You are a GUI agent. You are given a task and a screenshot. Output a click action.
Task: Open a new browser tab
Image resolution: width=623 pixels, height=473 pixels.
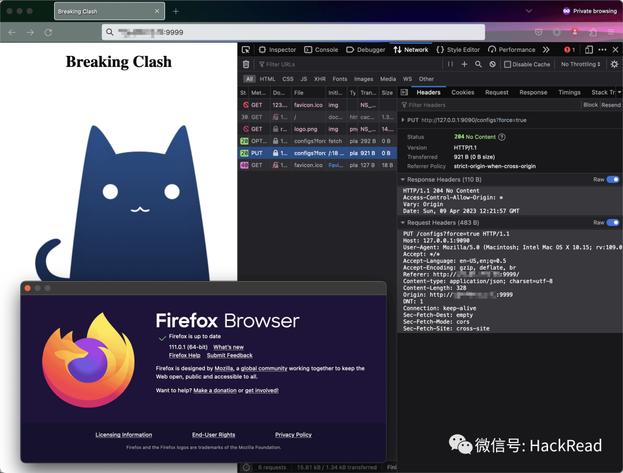pos(175,12)
